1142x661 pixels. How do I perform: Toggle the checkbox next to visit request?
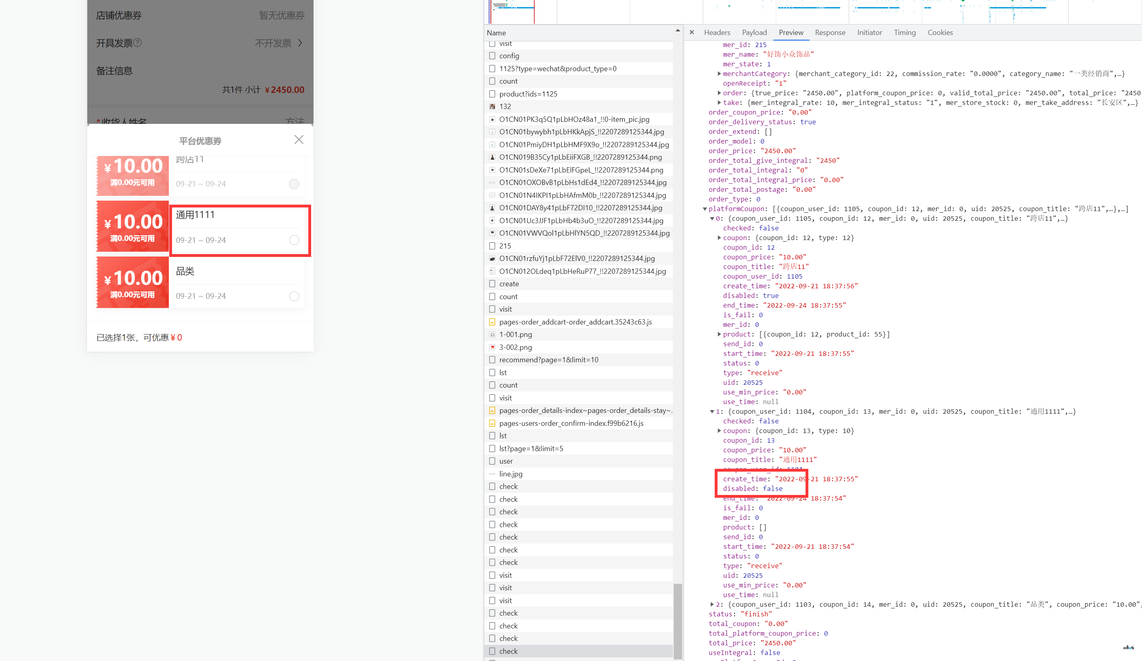tap(492, 43)
